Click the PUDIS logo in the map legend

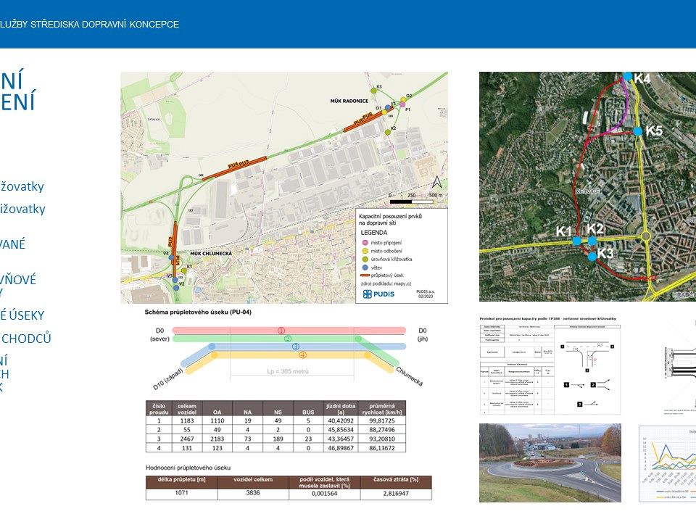[x=378, y=294]
